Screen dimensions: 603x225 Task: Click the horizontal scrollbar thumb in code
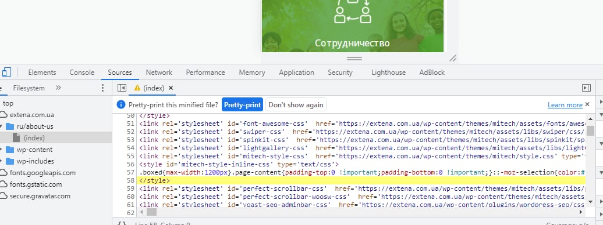(151, 212)
